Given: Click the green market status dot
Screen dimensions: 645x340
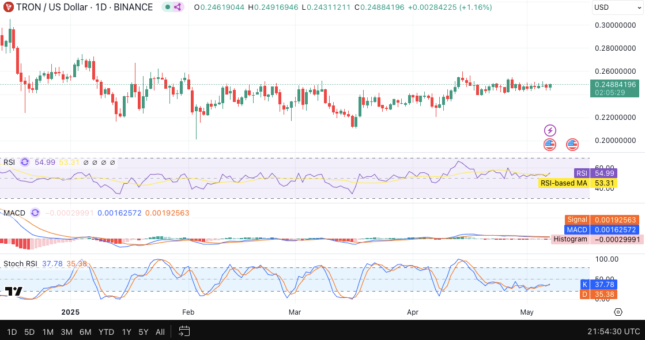Looking at the screenshot, I should pyautogui.click(x=167, y=7).
